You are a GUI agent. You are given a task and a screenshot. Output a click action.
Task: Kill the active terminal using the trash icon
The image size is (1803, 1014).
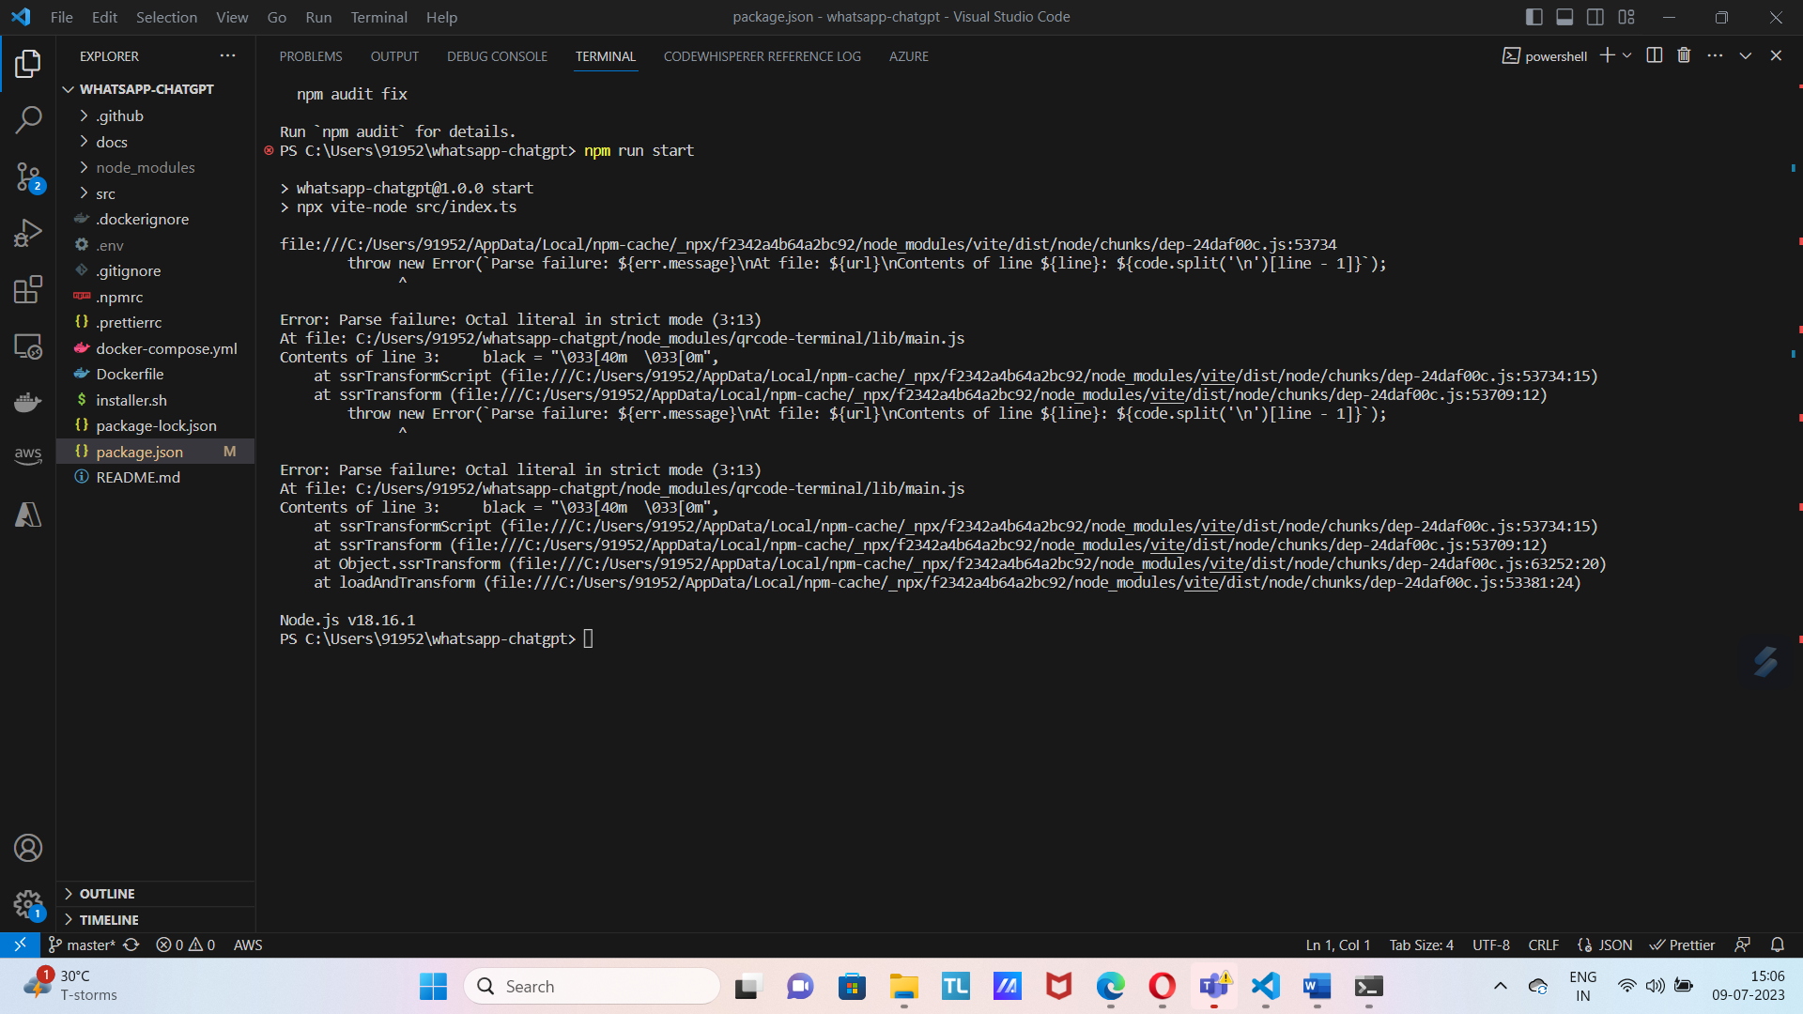(1683, 55)
